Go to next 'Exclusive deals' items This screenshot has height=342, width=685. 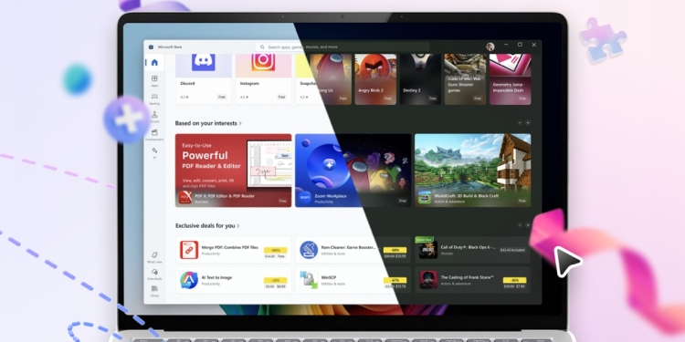tap(528, 225)
